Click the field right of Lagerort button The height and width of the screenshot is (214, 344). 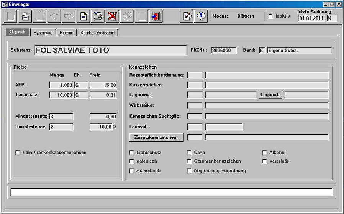306,95
